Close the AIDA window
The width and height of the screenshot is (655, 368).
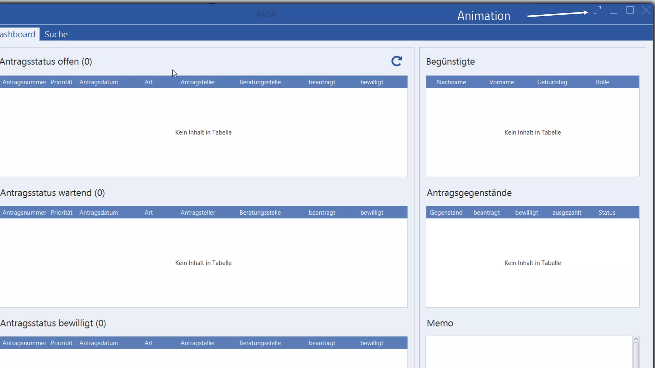tap(646, 10)
